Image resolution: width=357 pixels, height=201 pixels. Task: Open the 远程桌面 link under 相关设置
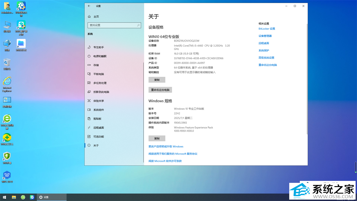click(x=264, y=43)
